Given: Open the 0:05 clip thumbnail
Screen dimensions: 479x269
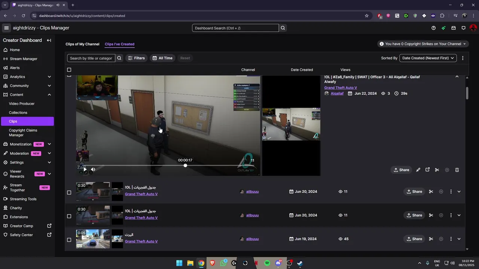Looking at the screenshot, I should point(93,239).
